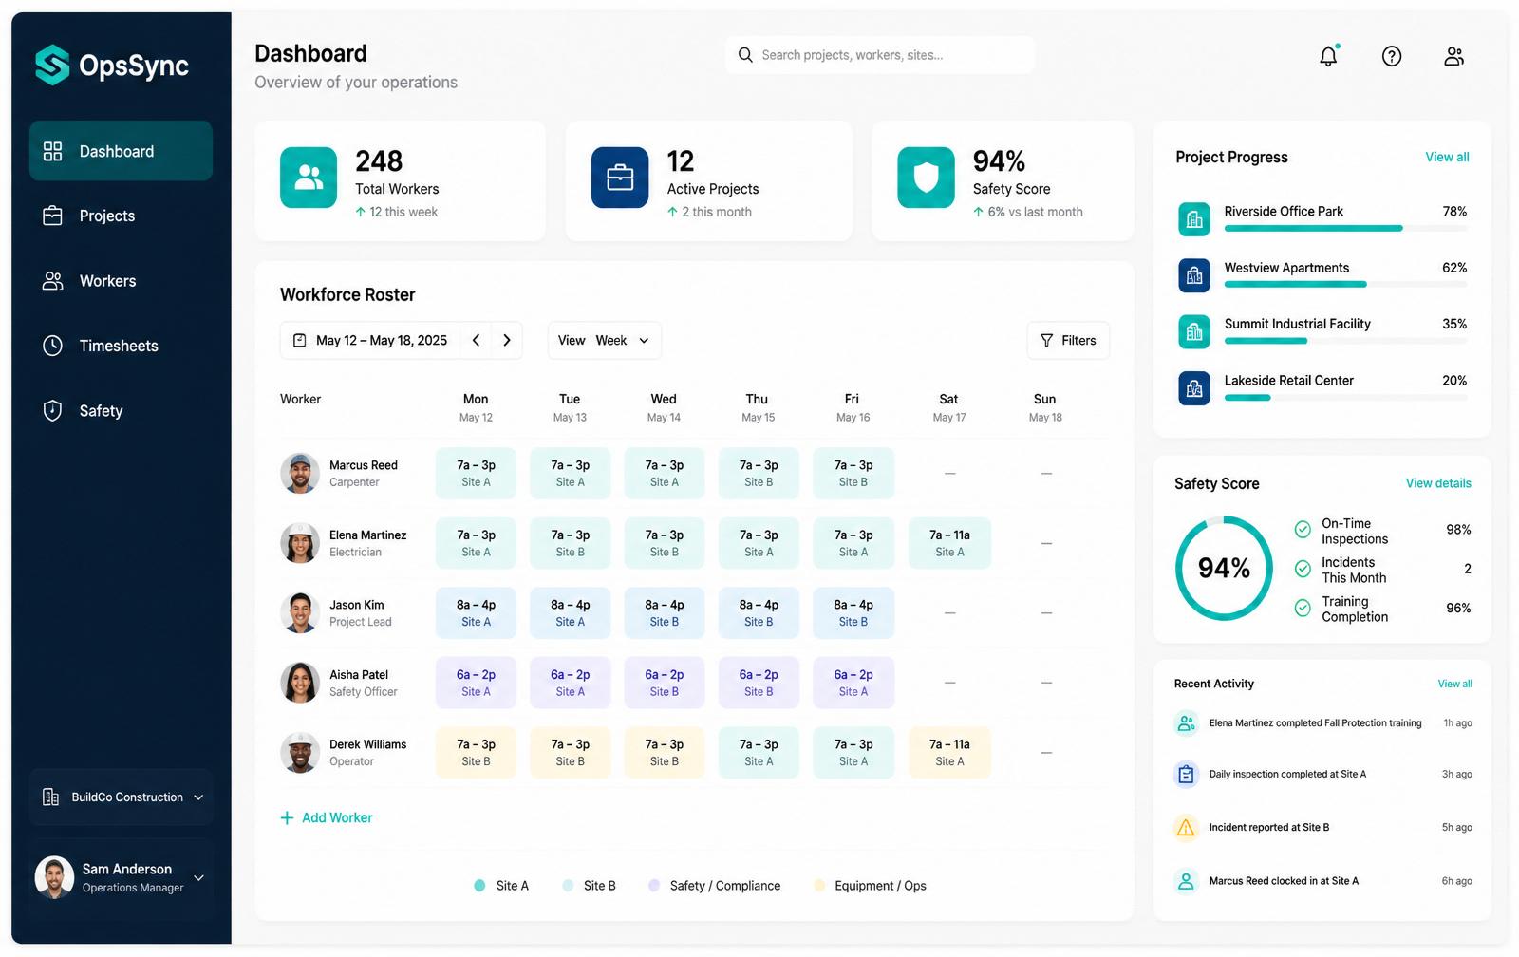This screenshot has height=957, width=1519.
Task: Select Jason Kim Wednesday 8a – 4p shift
Action: tap(665, 612)
